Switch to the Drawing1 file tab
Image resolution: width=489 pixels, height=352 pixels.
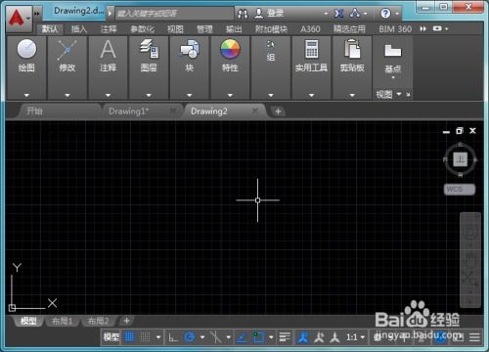(128, 111)
